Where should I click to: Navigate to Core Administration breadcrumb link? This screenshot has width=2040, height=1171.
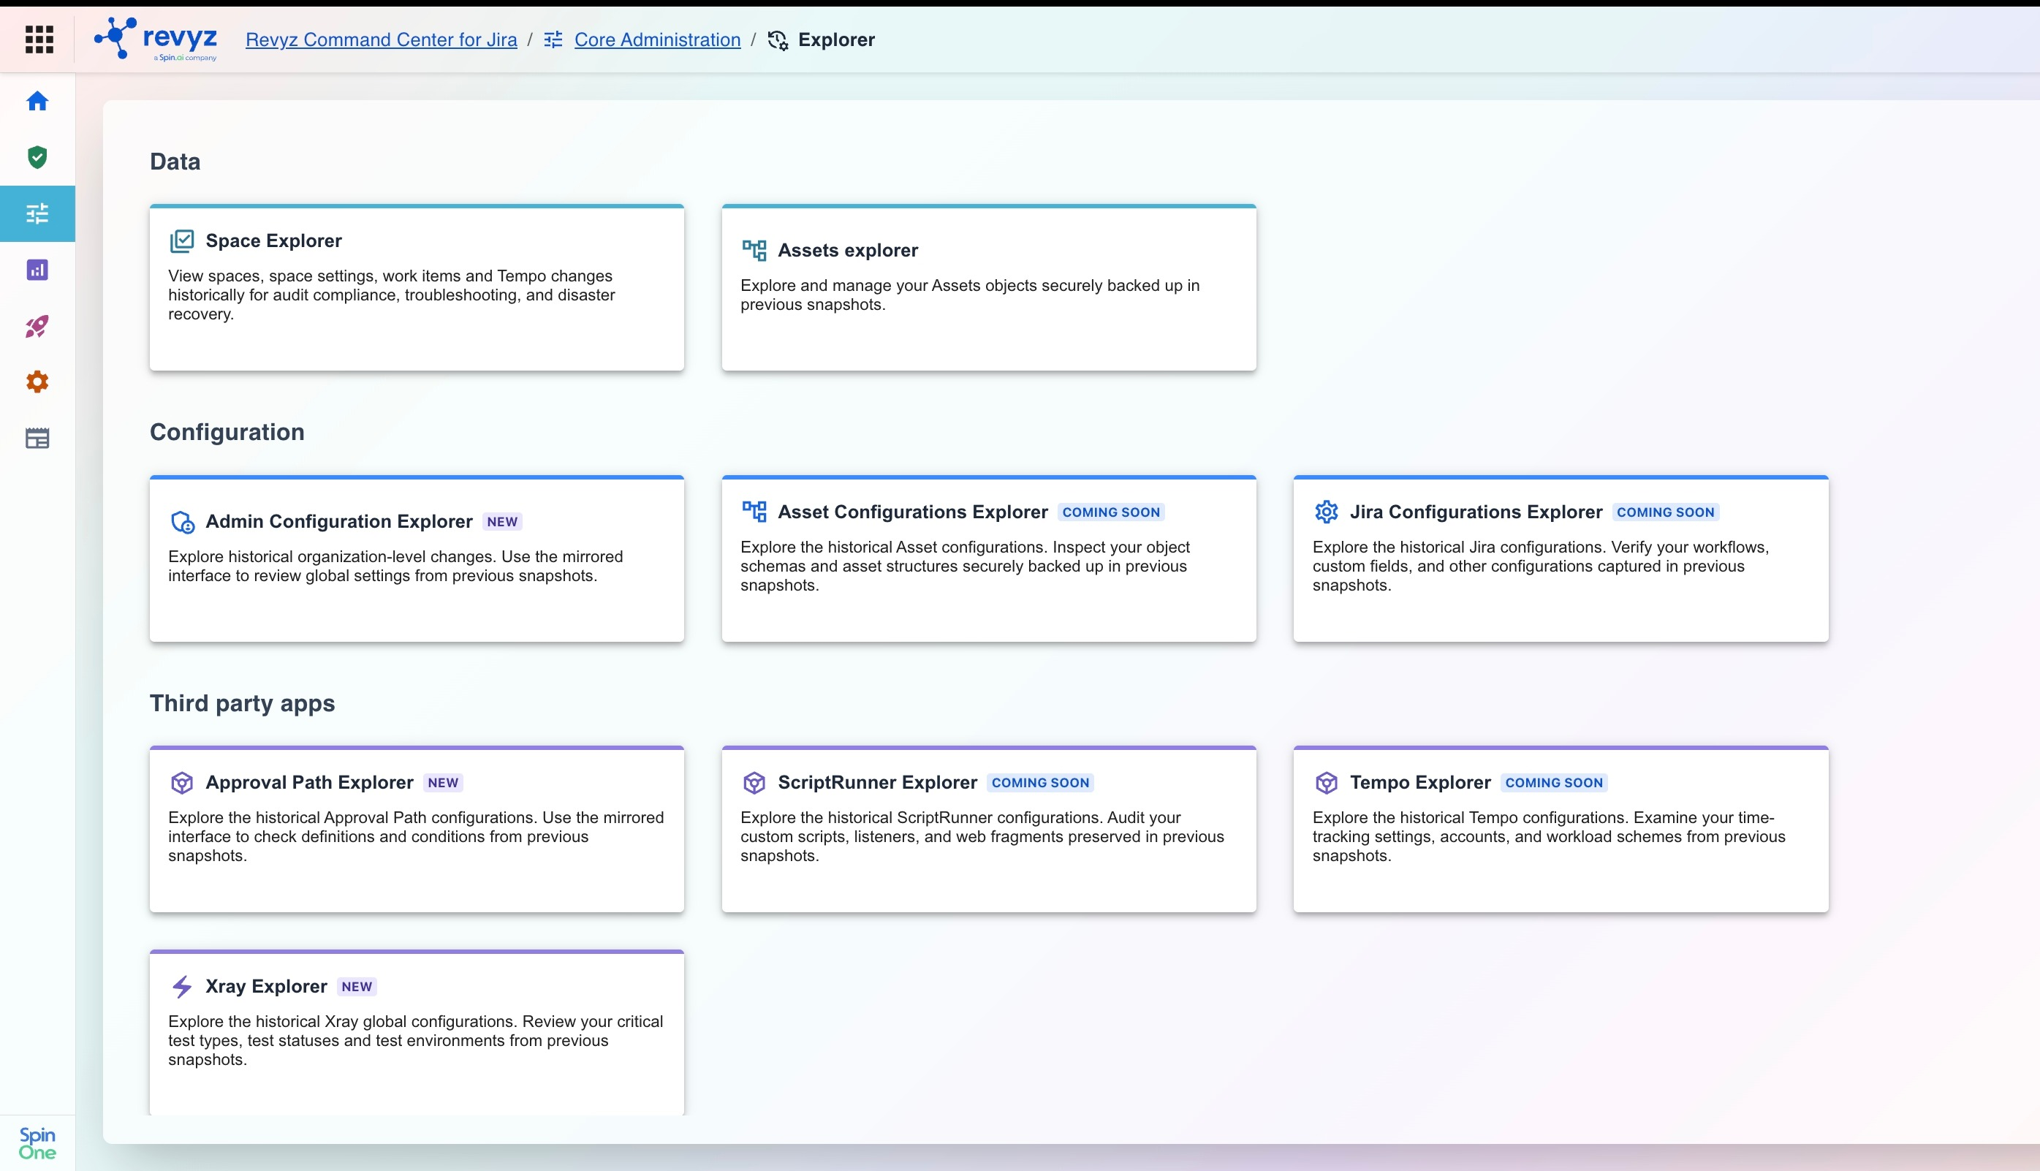[x=657, y=39]
